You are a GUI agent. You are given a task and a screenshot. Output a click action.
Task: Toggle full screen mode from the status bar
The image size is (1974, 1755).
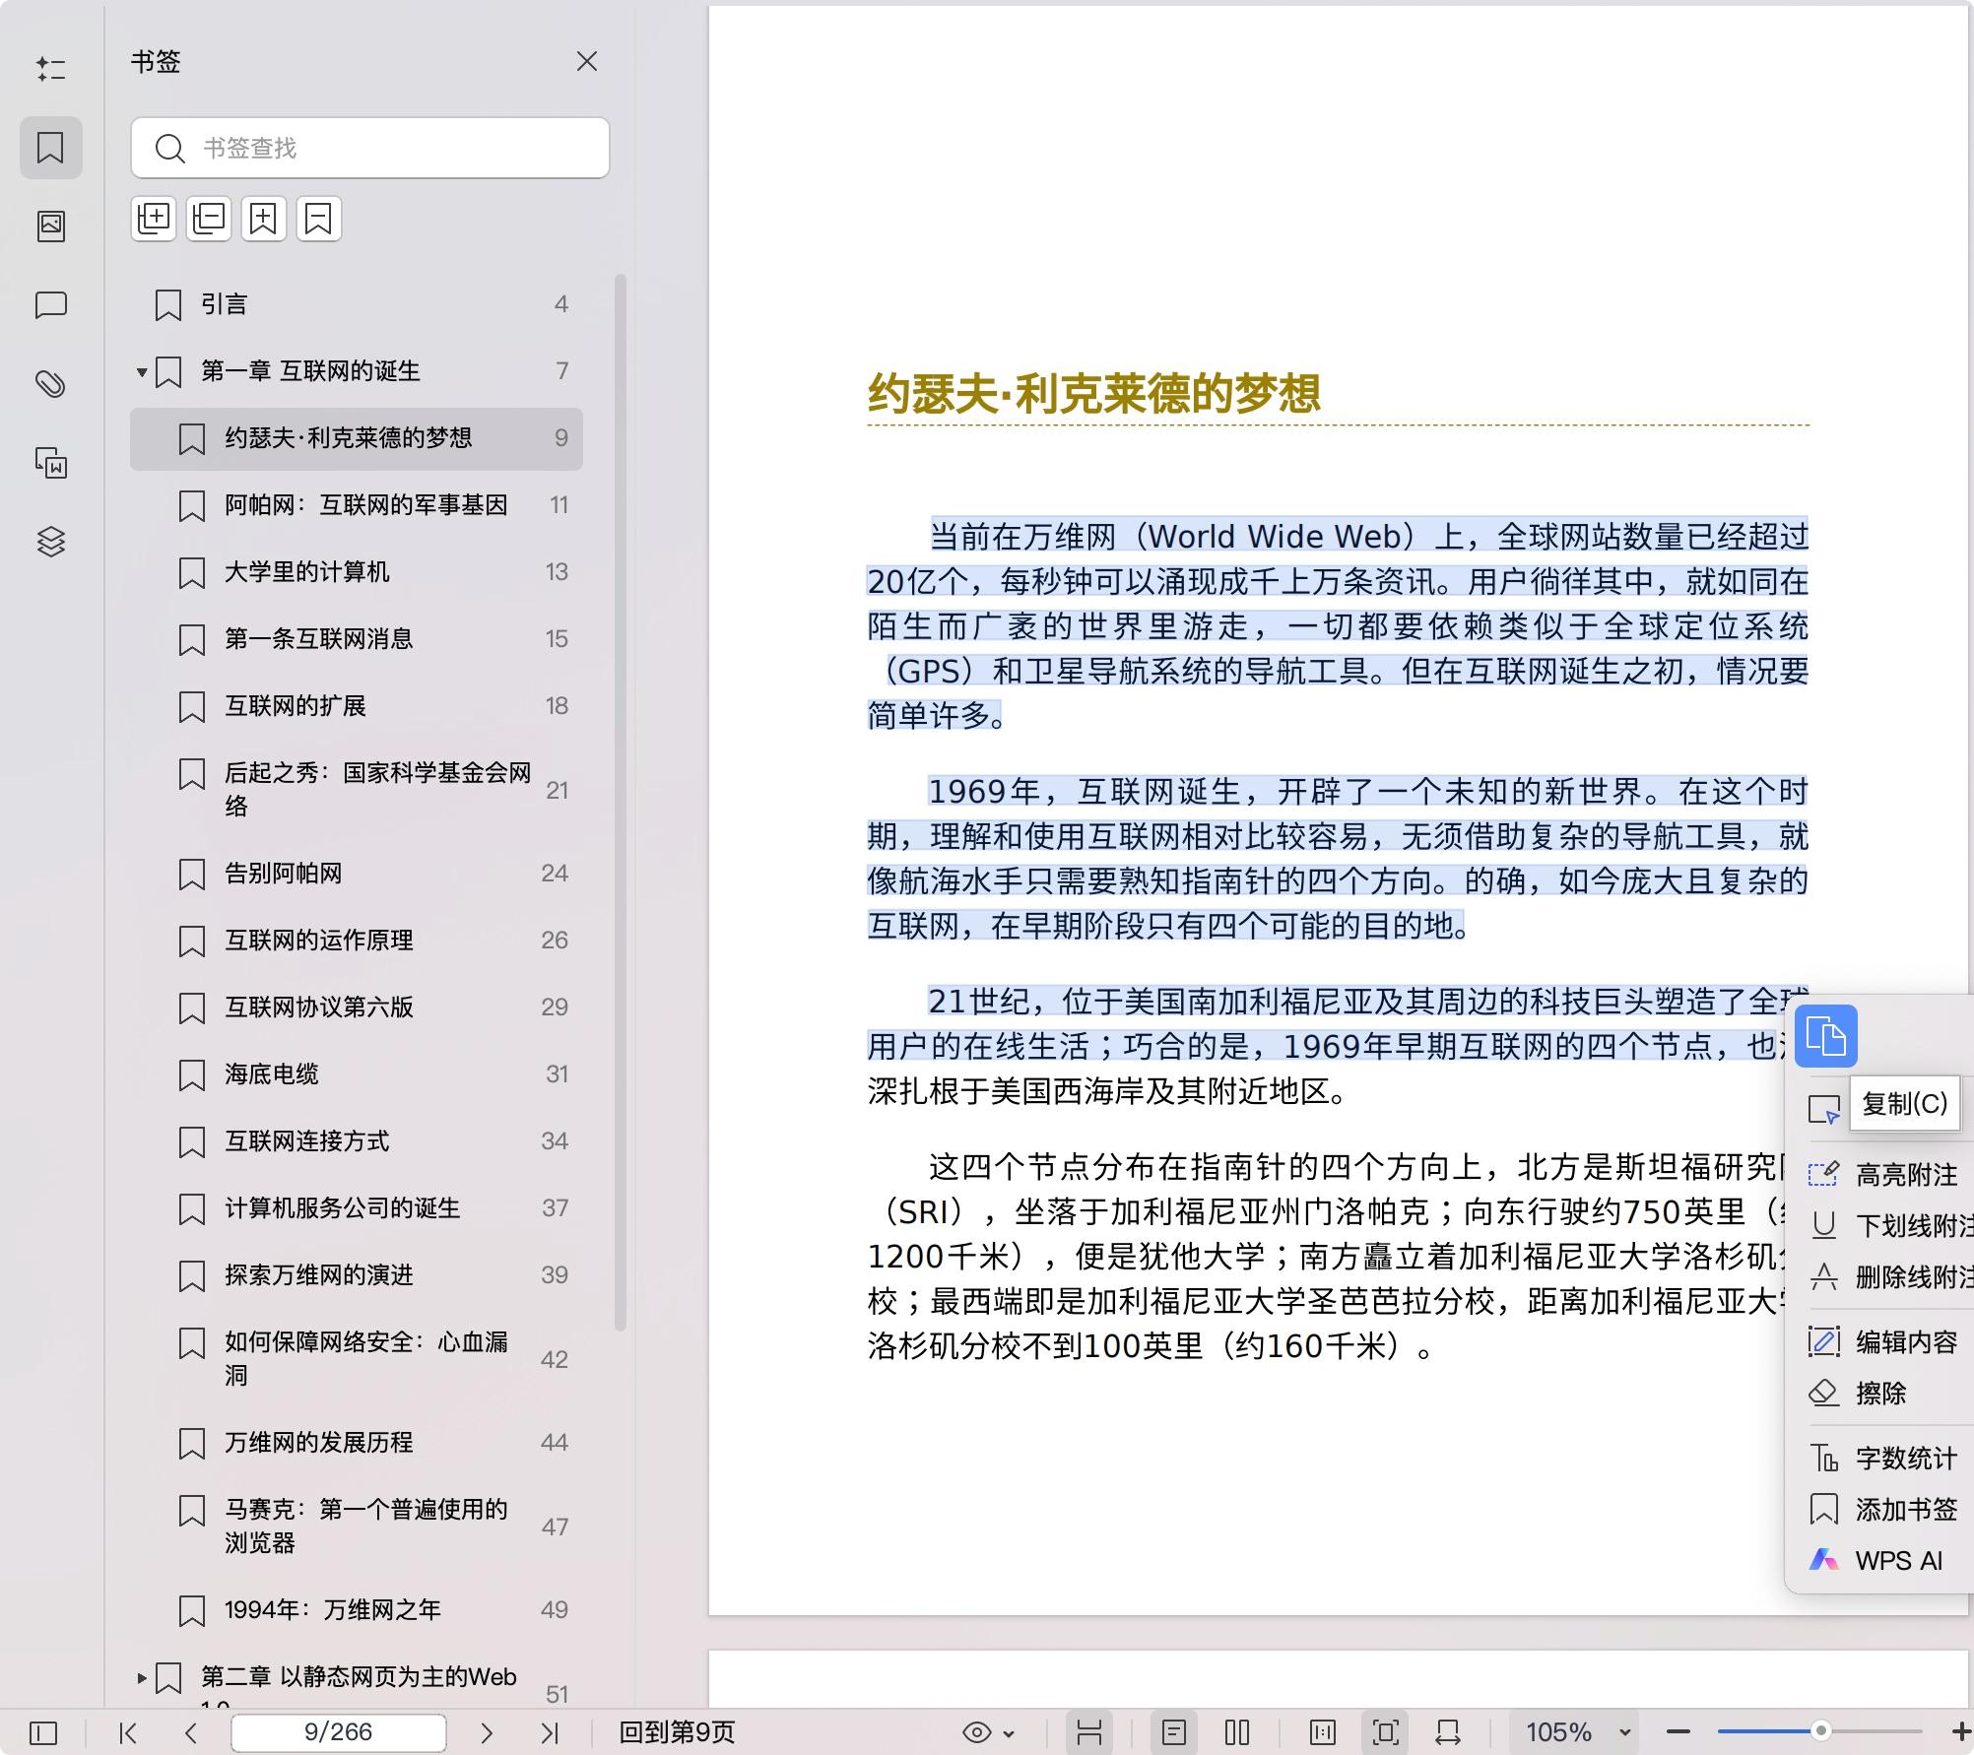pos(1385,1731)
